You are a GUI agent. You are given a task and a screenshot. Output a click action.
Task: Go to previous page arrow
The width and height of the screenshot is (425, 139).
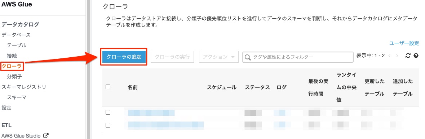[389, 56]
